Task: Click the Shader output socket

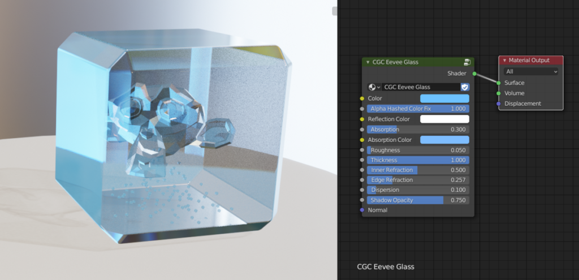Action: coord(474,74)
